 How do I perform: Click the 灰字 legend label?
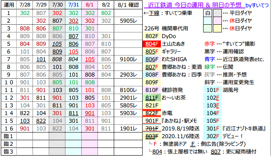(x=210, y=75)
